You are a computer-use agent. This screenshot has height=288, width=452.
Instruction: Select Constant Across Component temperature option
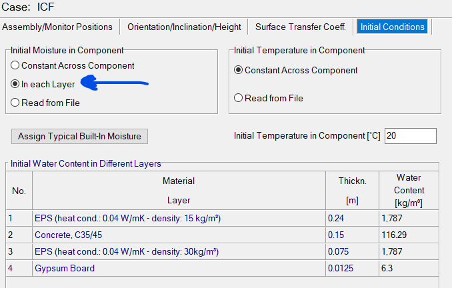[x=239, y=70]
